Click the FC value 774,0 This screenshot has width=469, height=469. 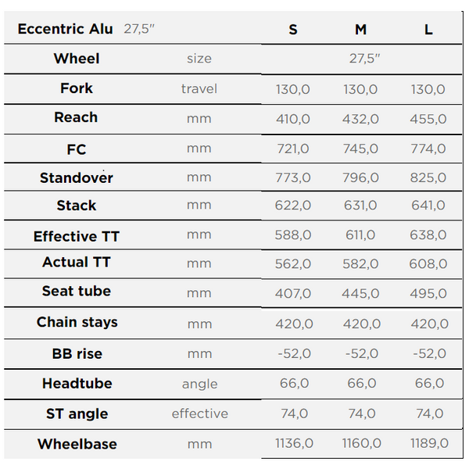coord(428,149)
